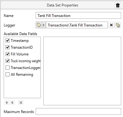
Task: Move selected data field up
Action: click(7, 103)
